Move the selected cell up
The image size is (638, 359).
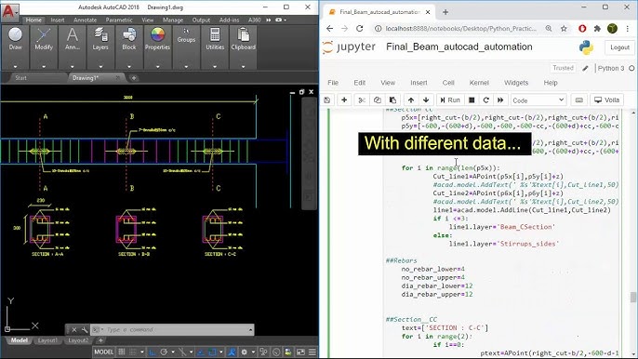point(411,100)
